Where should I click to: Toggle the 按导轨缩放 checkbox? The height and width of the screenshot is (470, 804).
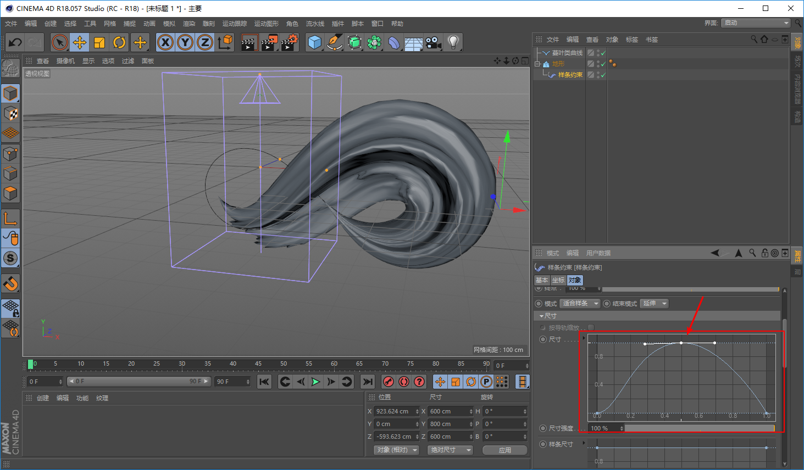point(591,327)
